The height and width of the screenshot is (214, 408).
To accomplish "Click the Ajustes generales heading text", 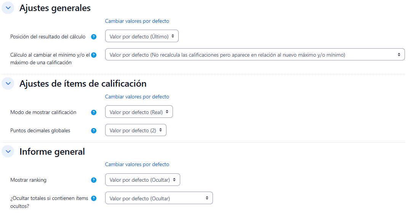I will click(x=55, y=8).
